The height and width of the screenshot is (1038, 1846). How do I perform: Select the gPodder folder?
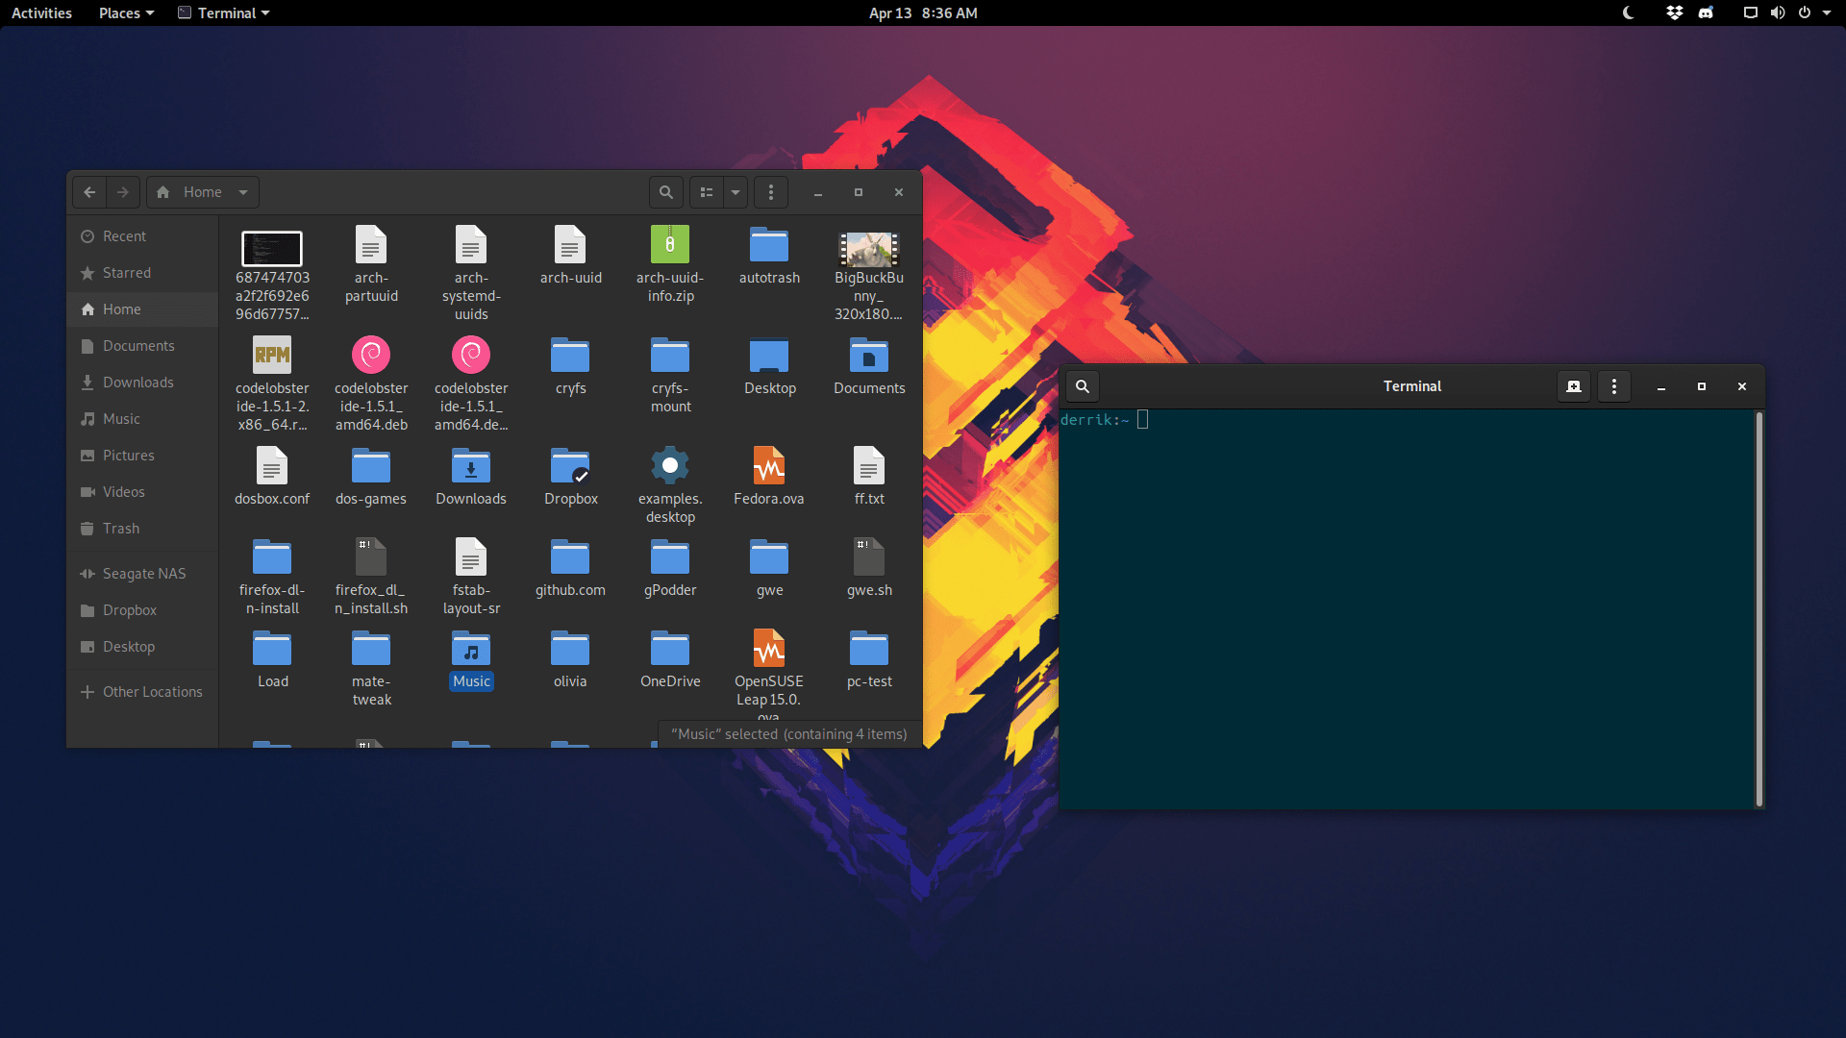(x=670, y=557)
